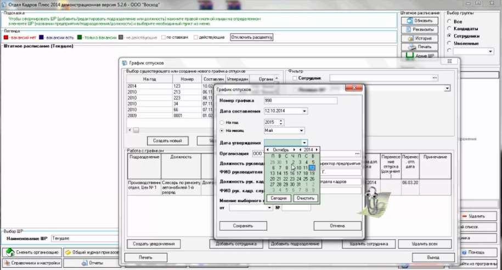Open Справочники и настройки icon button
This screenshot has height=270, width=502.
[x=32, y=263]
